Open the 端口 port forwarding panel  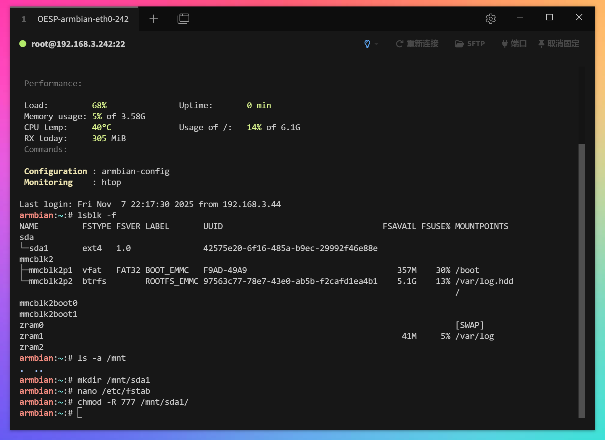point(514,44)
